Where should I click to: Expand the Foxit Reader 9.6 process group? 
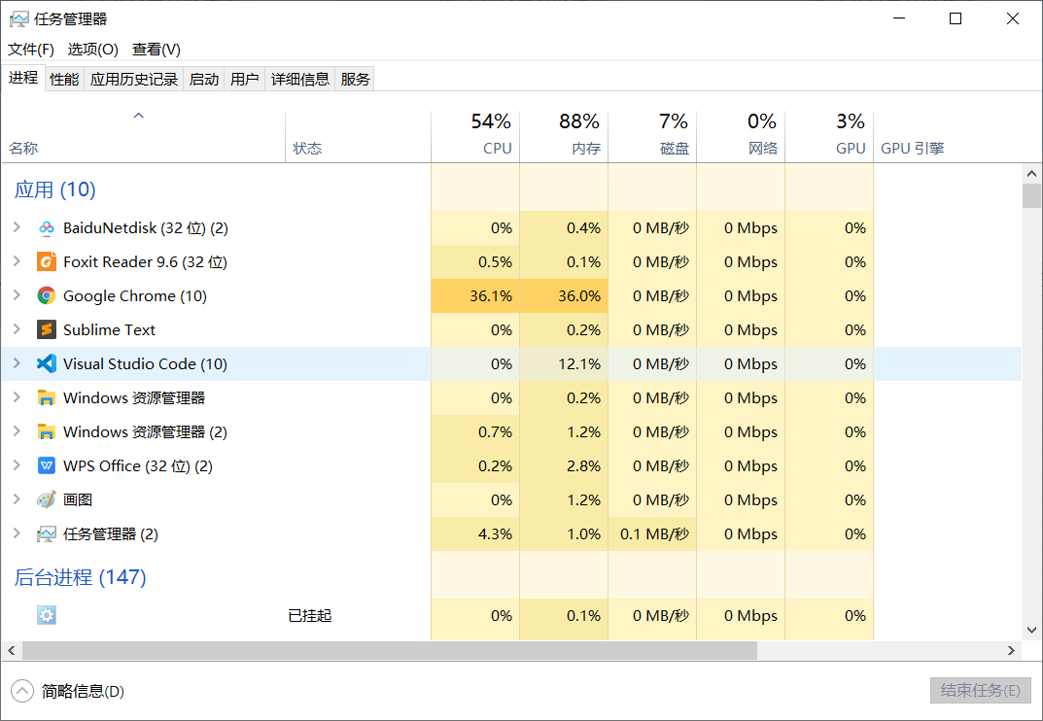click(x=17, y=261)
